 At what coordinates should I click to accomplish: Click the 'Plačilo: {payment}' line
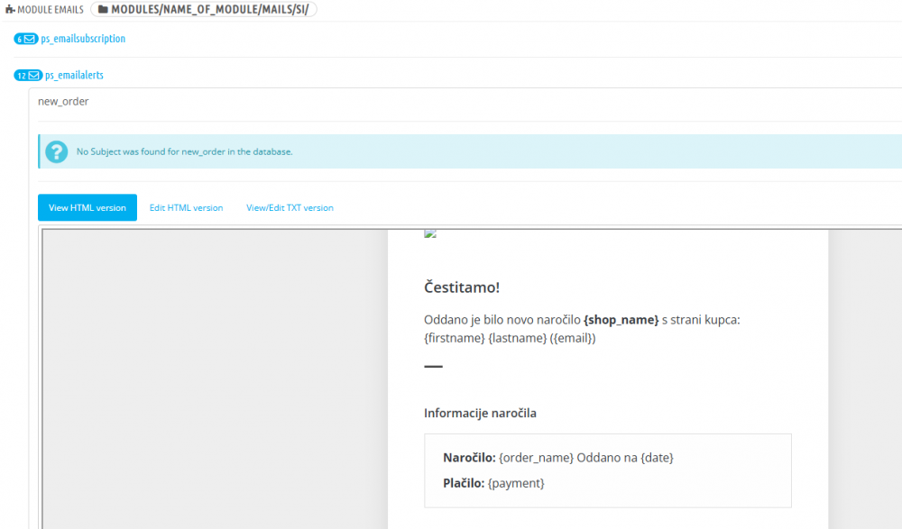tap(493, 483)
